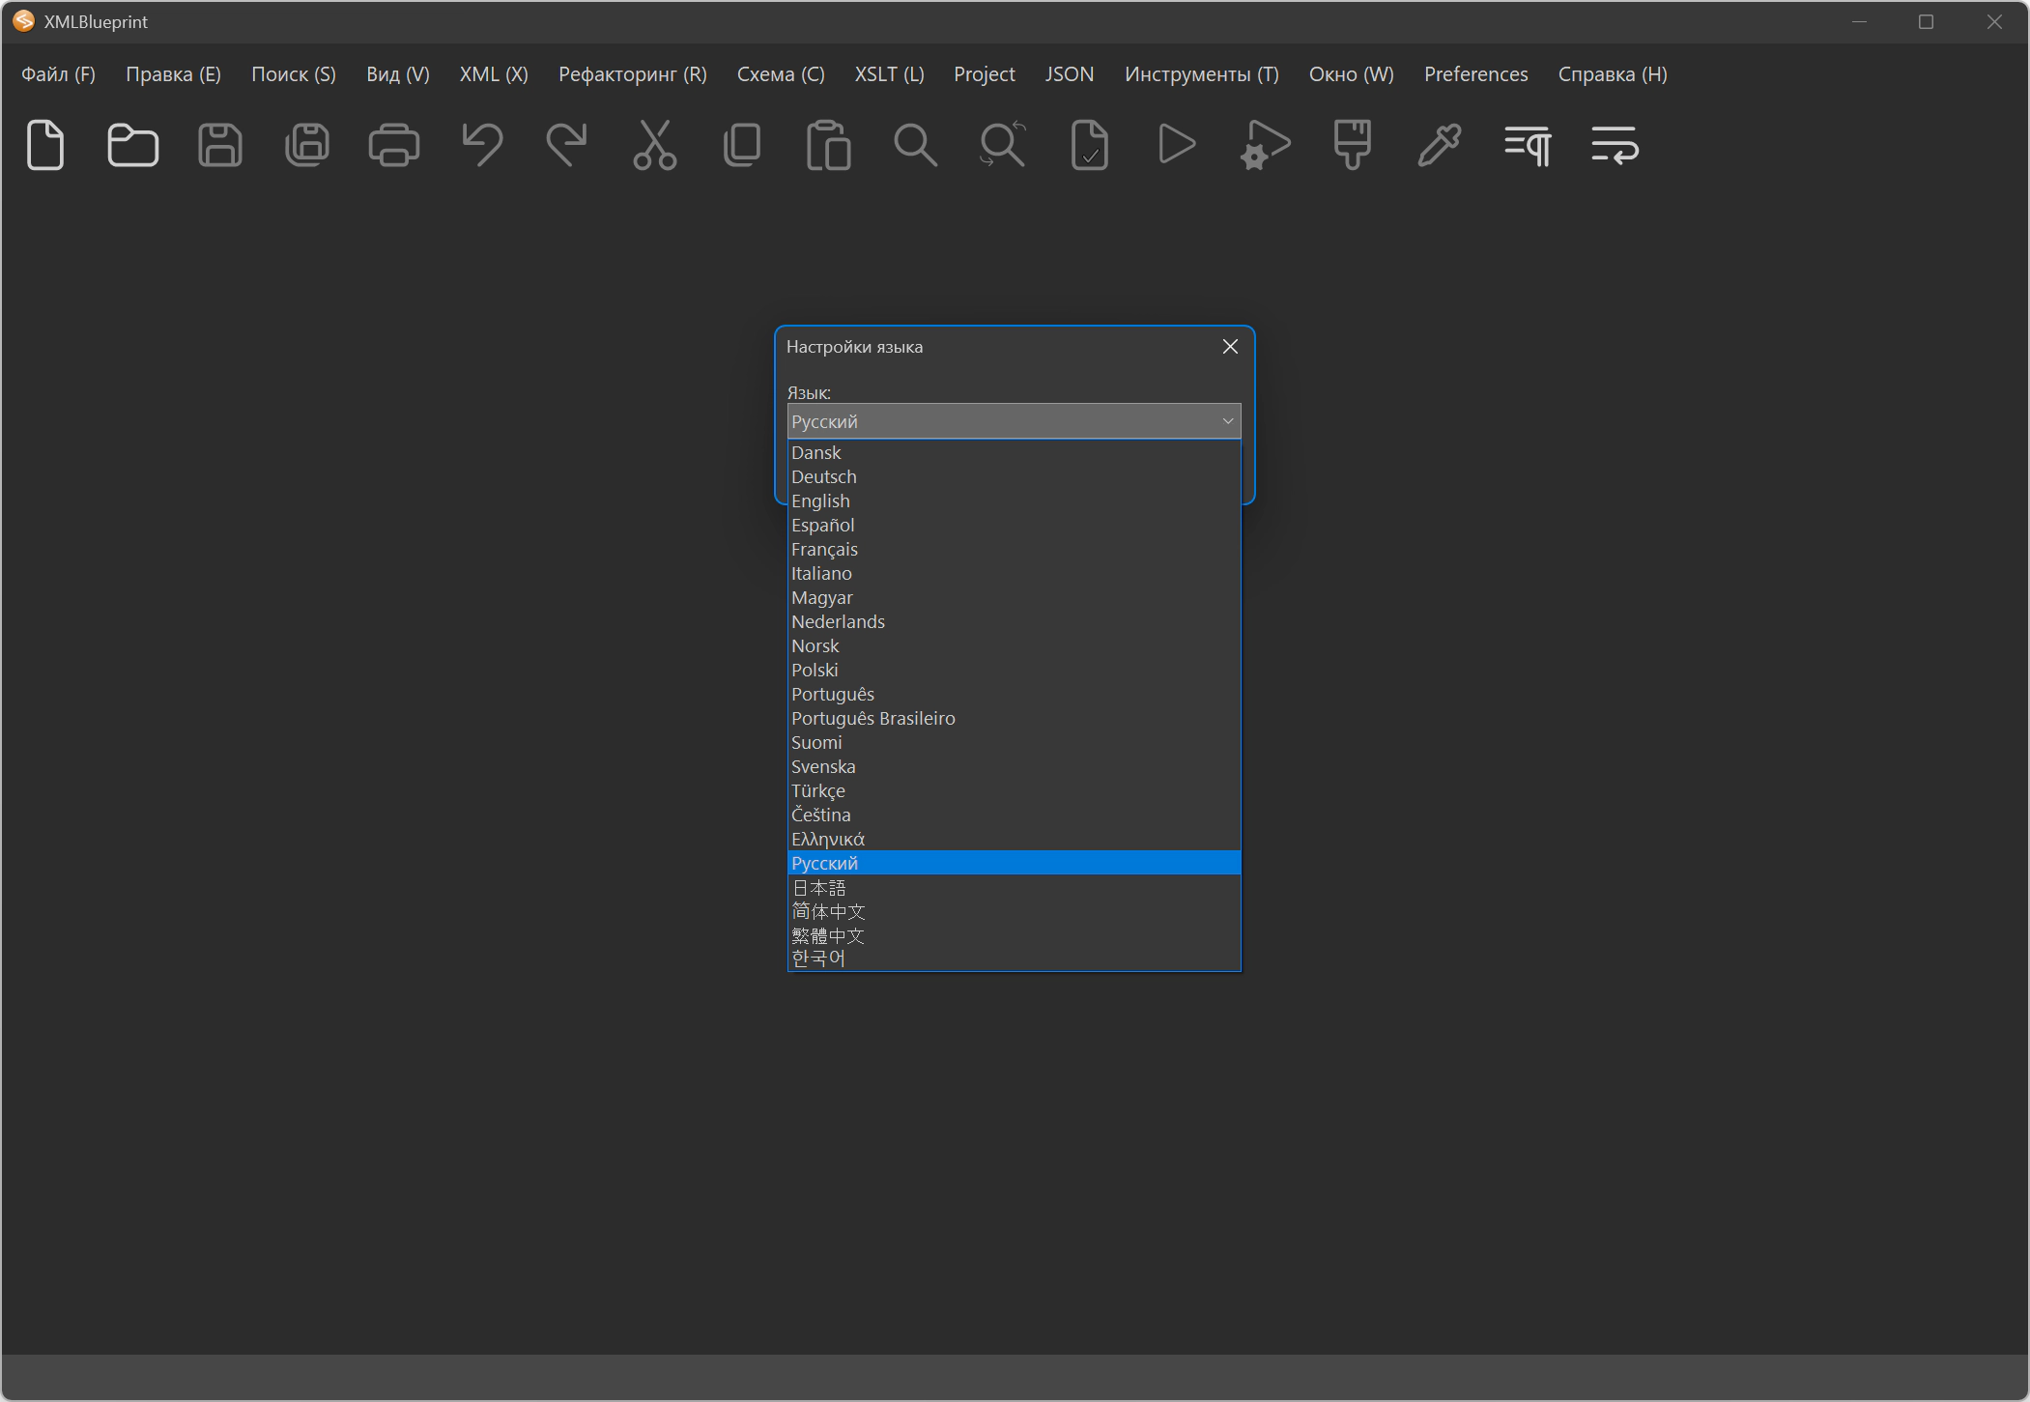The image size is (2030, 1402).
Task: Select Deutsch in the language list
Action: pyautogui.click(x=1014, y=476)
